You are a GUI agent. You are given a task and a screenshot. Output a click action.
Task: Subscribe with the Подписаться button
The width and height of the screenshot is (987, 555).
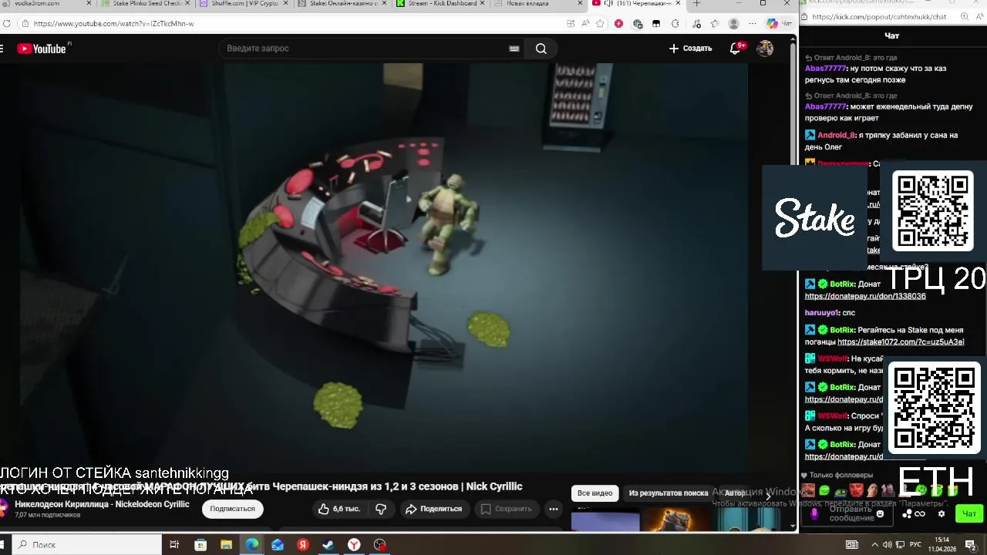click(x=232, y=509)
